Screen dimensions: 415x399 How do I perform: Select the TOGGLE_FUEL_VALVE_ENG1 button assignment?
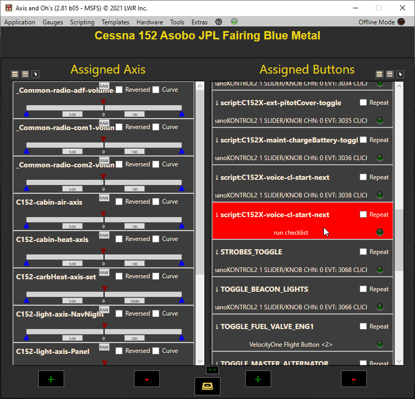[x=303, y=333]
